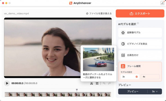Screen dimensions: 166x101
Task: Open the 3s preview duration dropdown
Action: [x=155, y=92]
